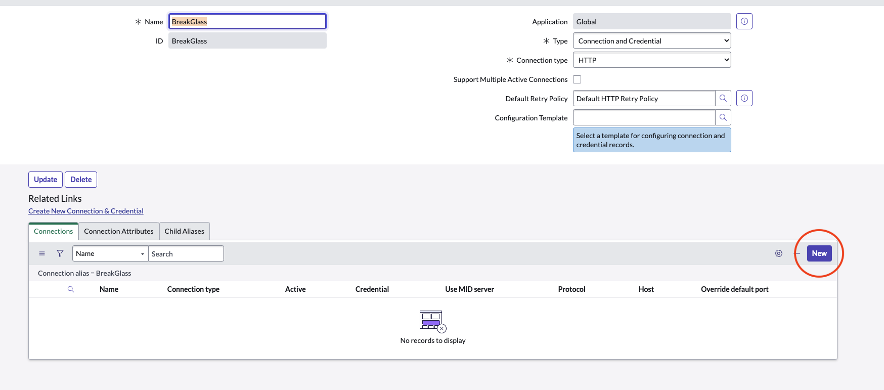
Task: Click the Application info icon
Action: tap(744, 22)
